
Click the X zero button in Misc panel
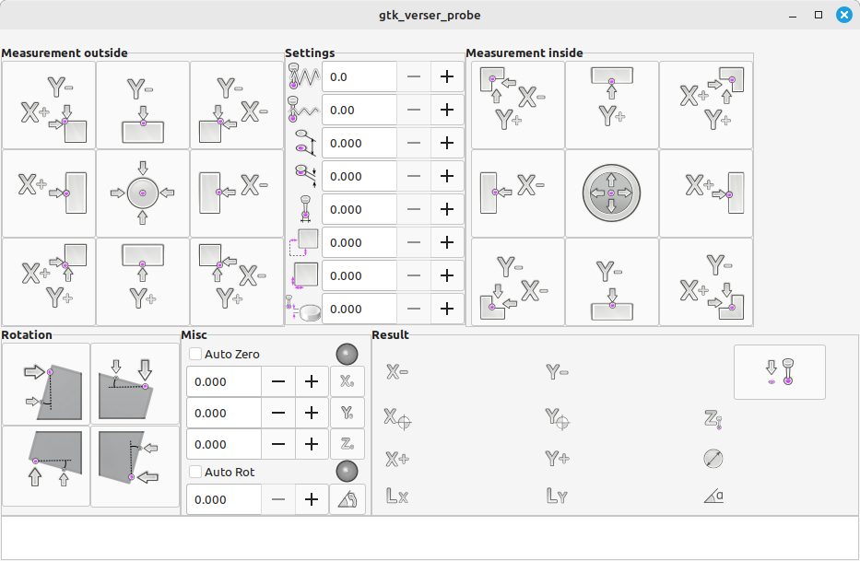point(348,380)
